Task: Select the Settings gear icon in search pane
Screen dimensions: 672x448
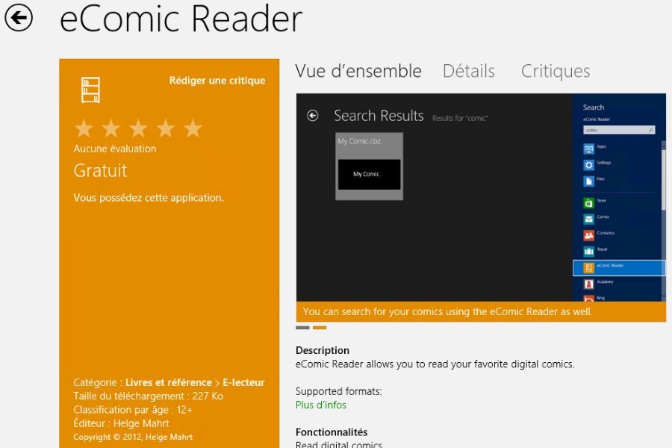Action: 589,164
